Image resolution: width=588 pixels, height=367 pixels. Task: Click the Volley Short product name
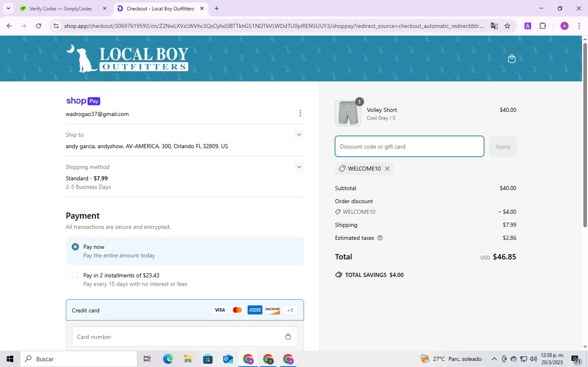(x=382, y=110)
